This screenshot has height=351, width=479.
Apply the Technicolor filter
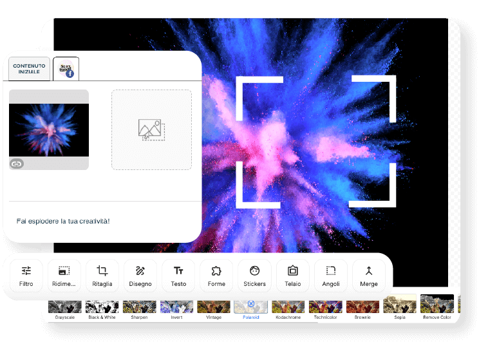pos(325,310)
